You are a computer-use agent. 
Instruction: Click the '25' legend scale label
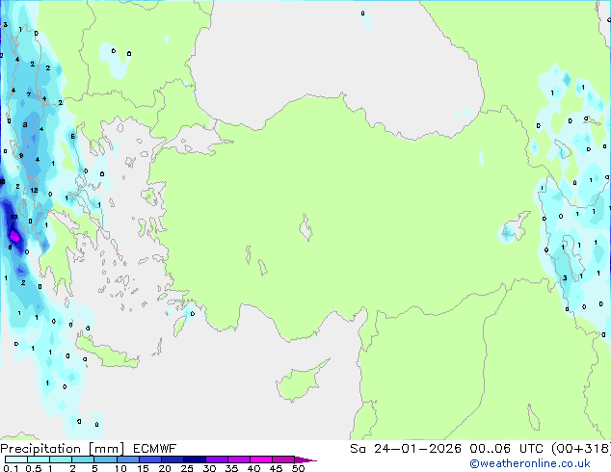187,468
